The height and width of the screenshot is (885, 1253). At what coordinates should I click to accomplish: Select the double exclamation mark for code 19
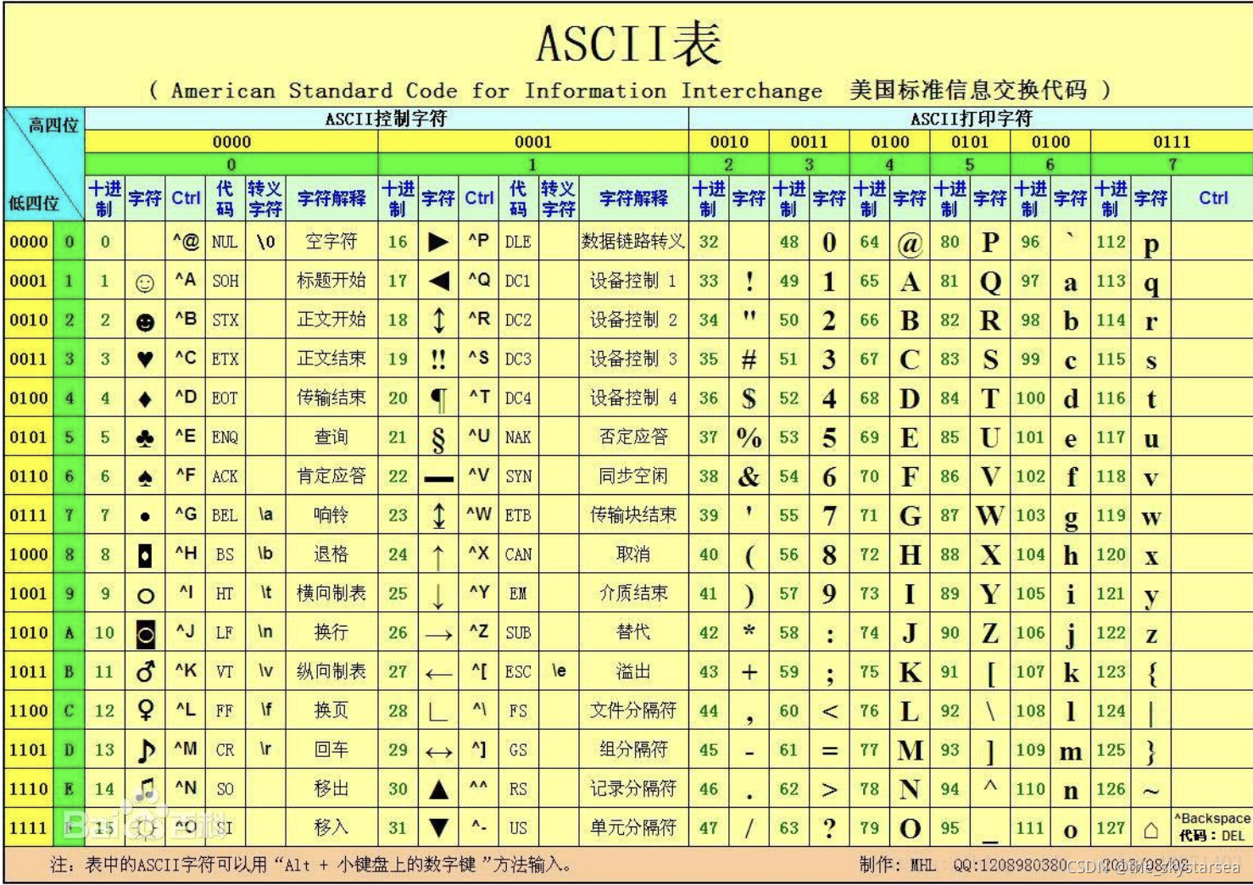(x=438, y=359)
